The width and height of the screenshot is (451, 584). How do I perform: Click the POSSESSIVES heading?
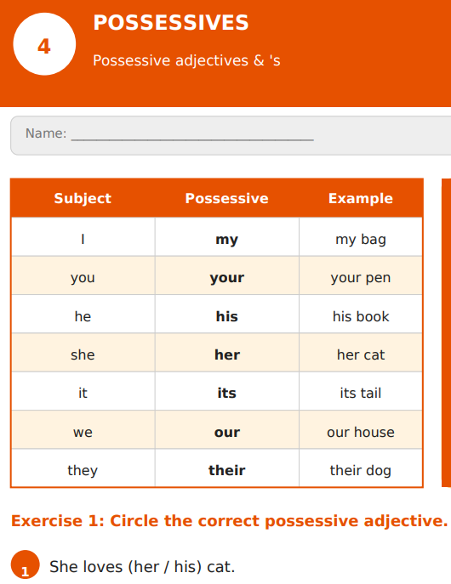click(x=171, y=22)
